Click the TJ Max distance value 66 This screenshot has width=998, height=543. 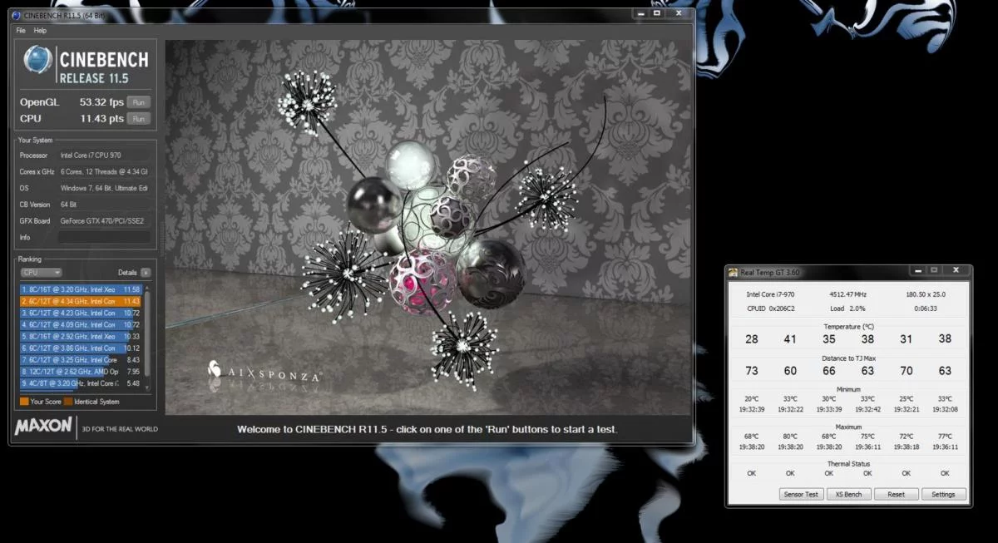point(829,371)
